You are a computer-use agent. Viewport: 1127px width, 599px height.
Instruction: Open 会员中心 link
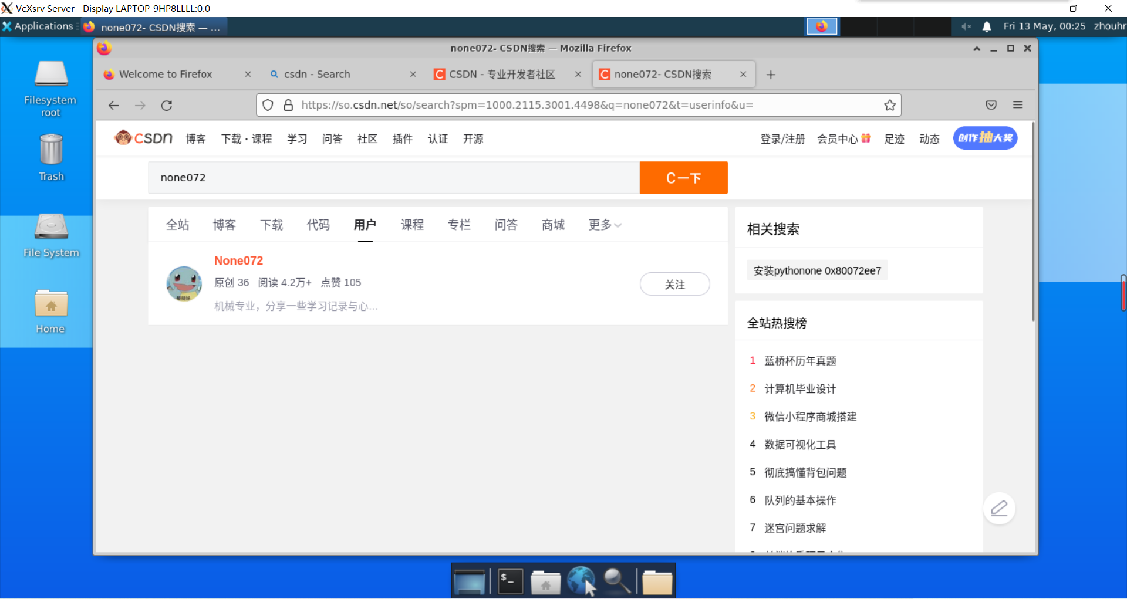[x=843, y=139]
